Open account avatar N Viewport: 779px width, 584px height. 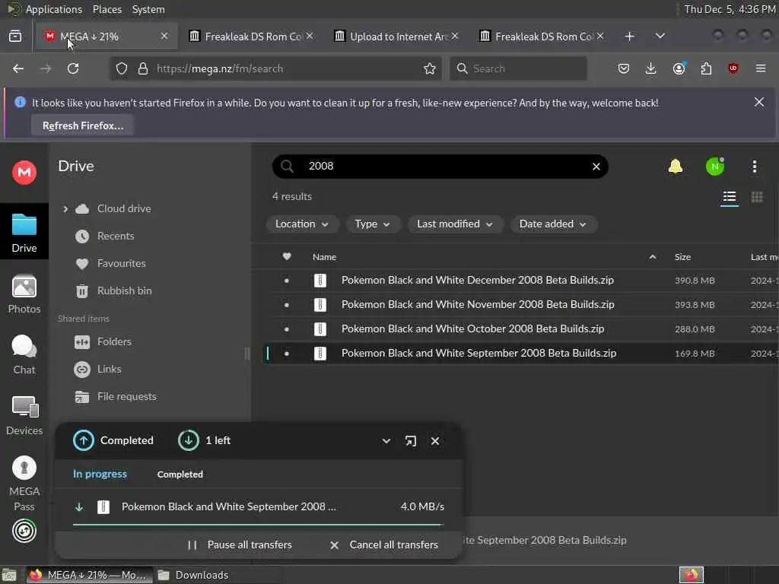coord(714,167)
